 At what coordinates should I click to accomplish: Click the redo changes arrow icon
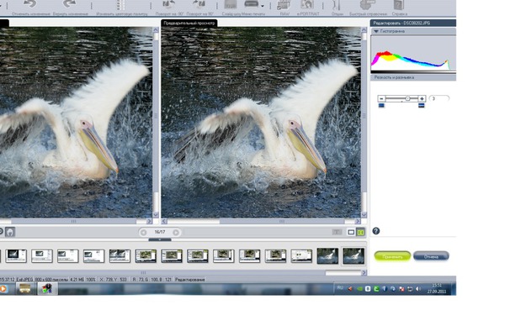pyautogui.click(x=70, y=4)
